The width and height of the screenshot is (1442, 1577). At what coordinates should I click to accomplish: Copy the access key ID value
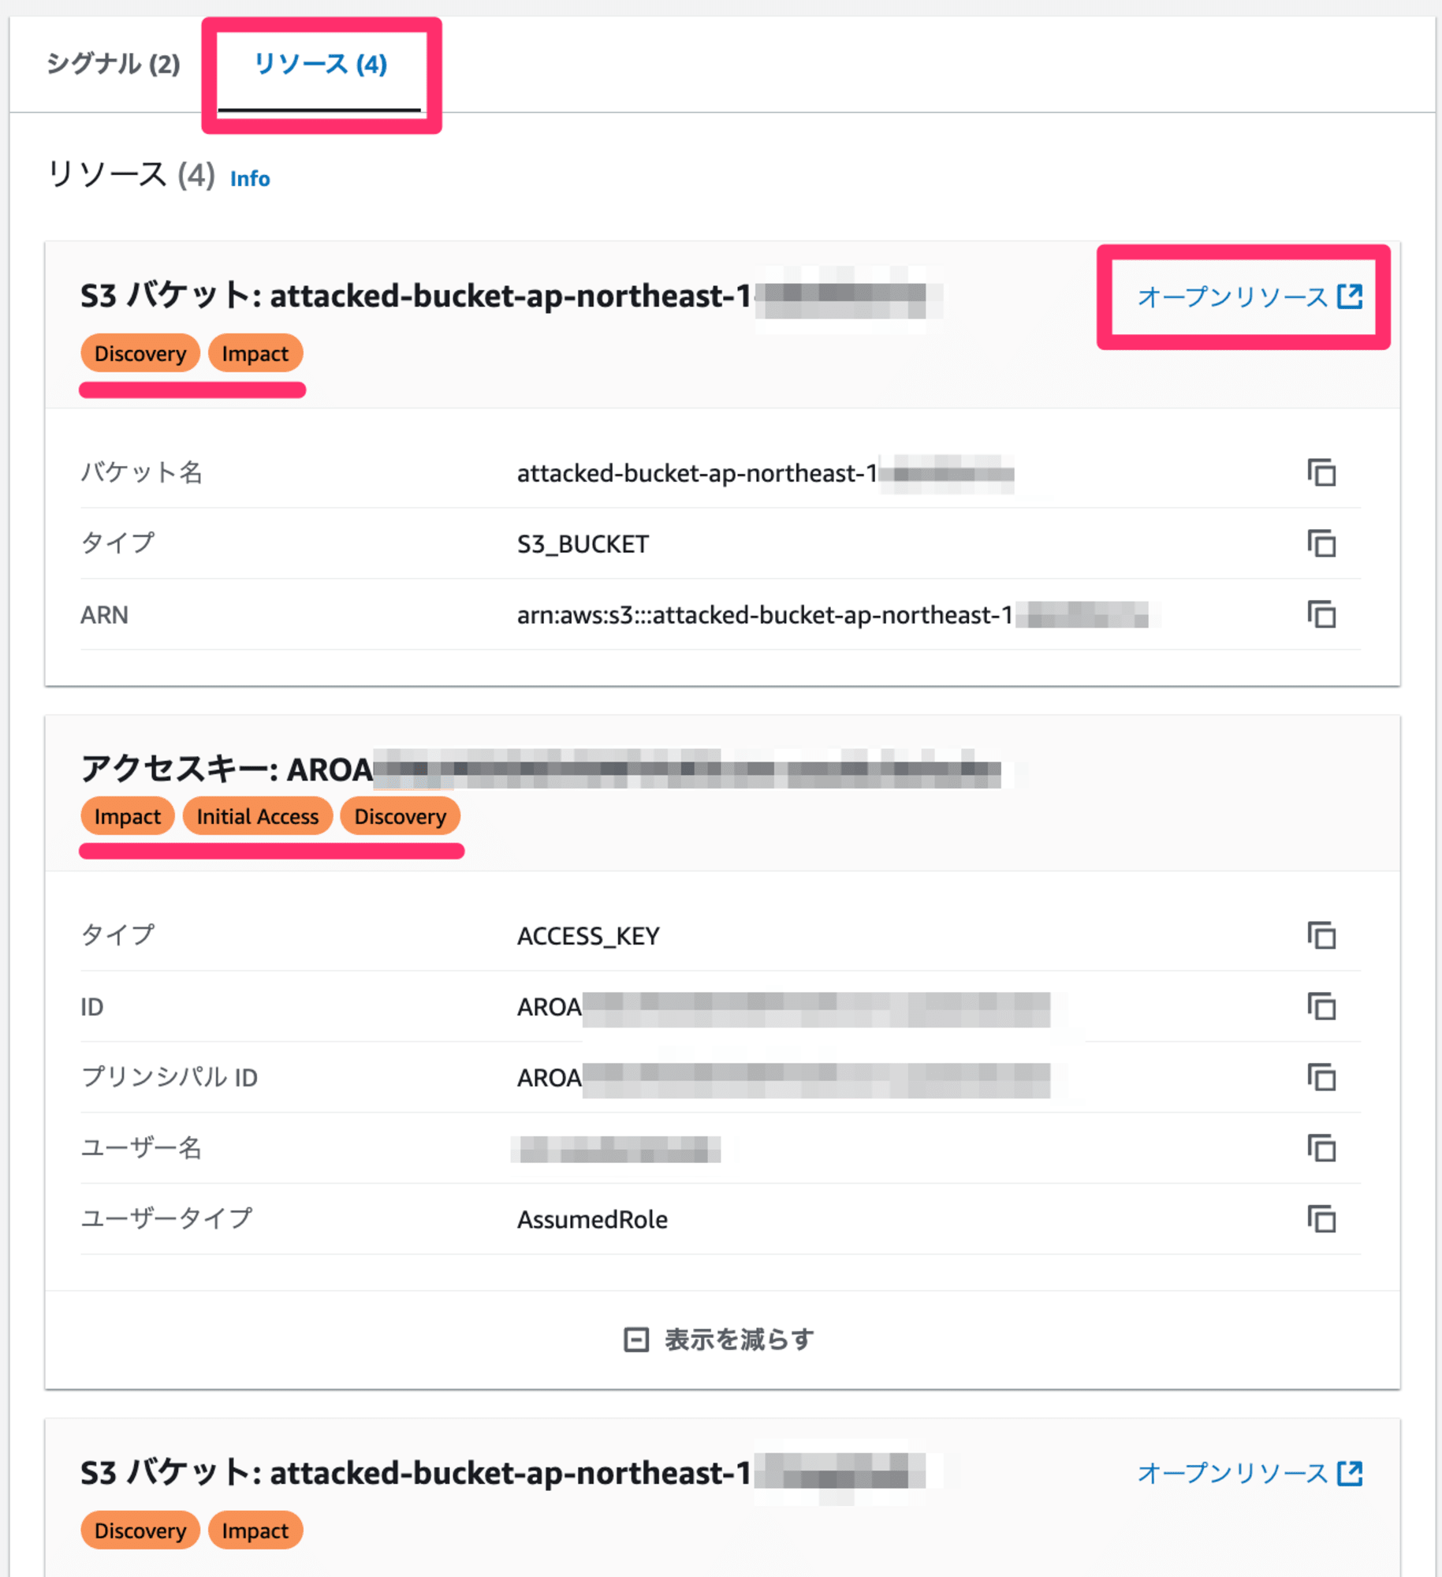(x=1321, y=1006)
